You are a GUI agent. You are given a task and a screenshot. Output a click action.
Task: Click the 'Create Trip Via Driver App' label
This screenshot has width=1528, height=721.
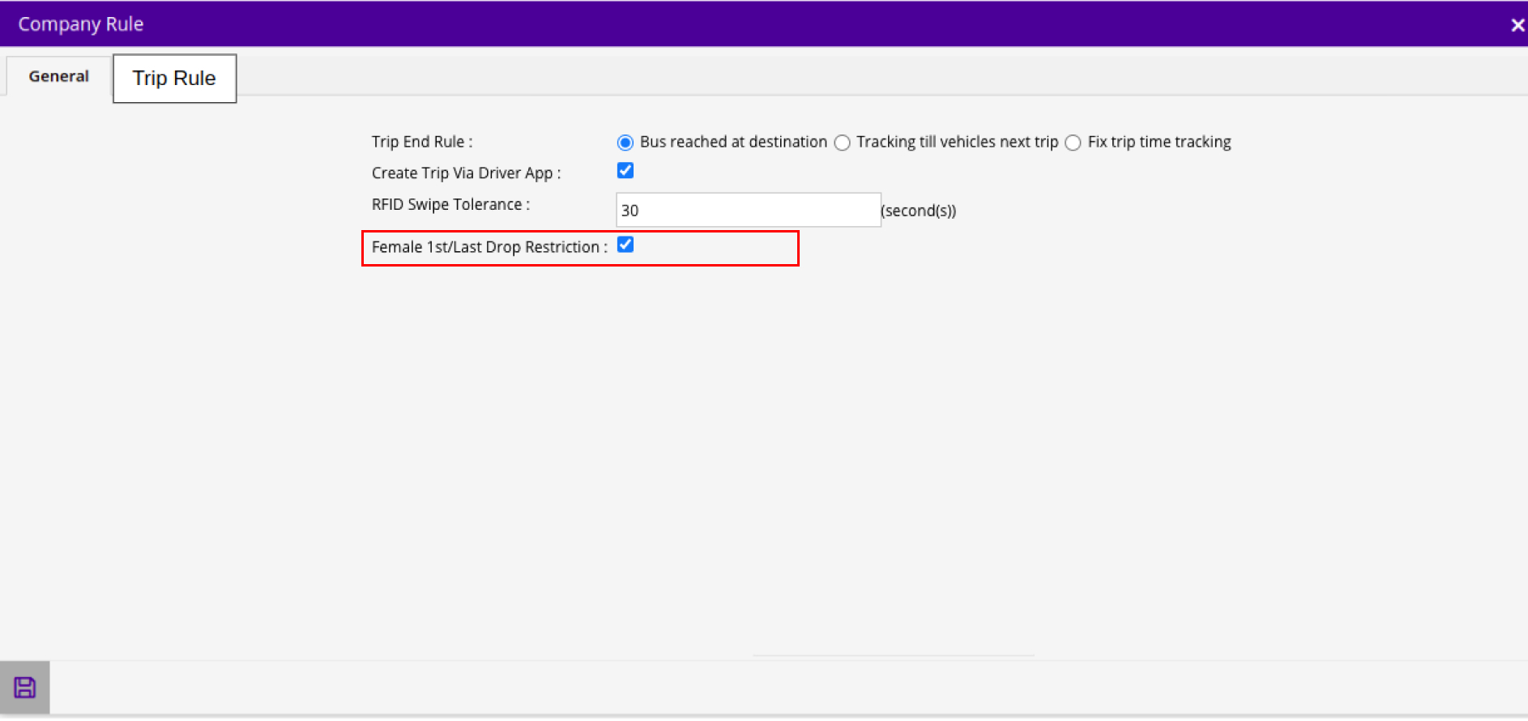[x=465, y=173]
